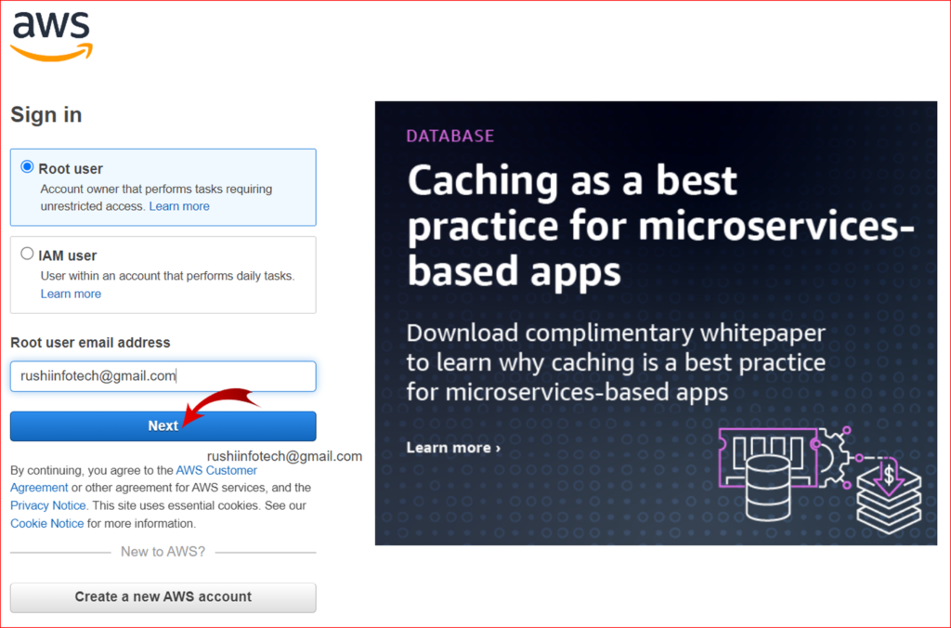The image size is (951, 628).
Task: Click Create a new AWS account
Action: (163, 597)
